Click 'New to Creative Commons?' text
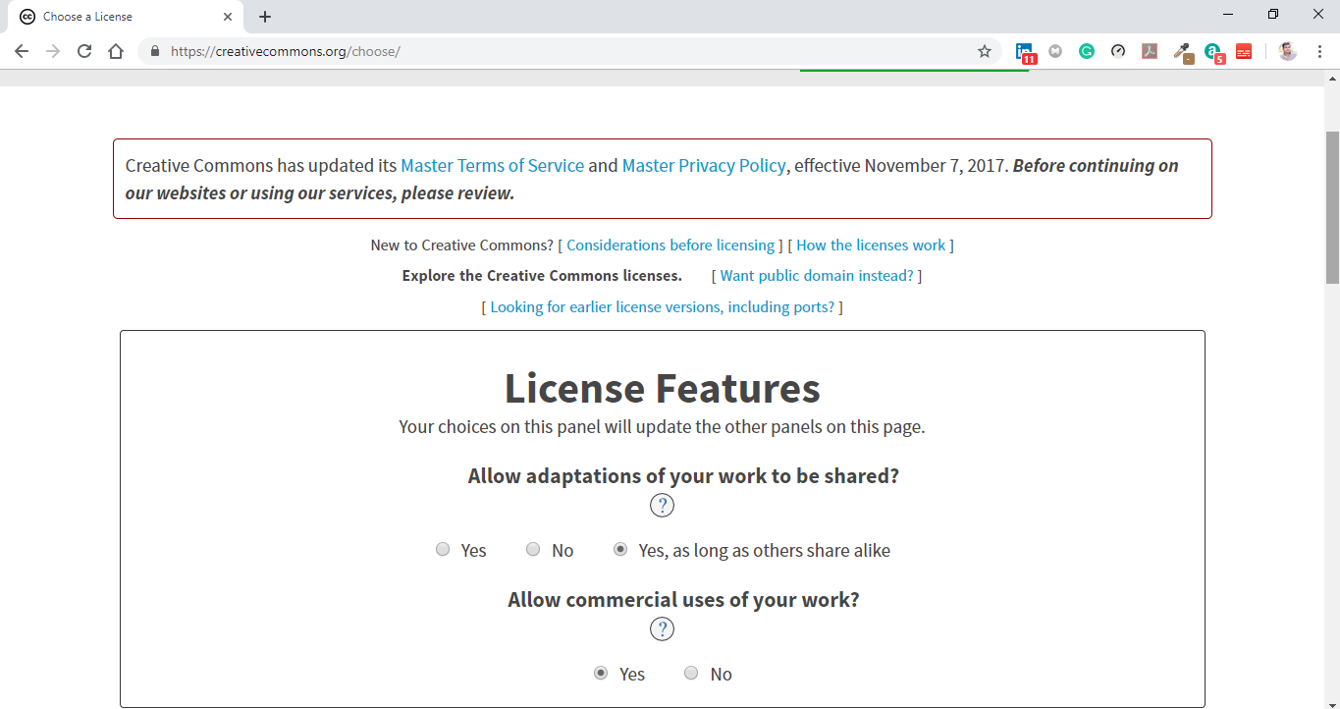 [x=461, y=245]
